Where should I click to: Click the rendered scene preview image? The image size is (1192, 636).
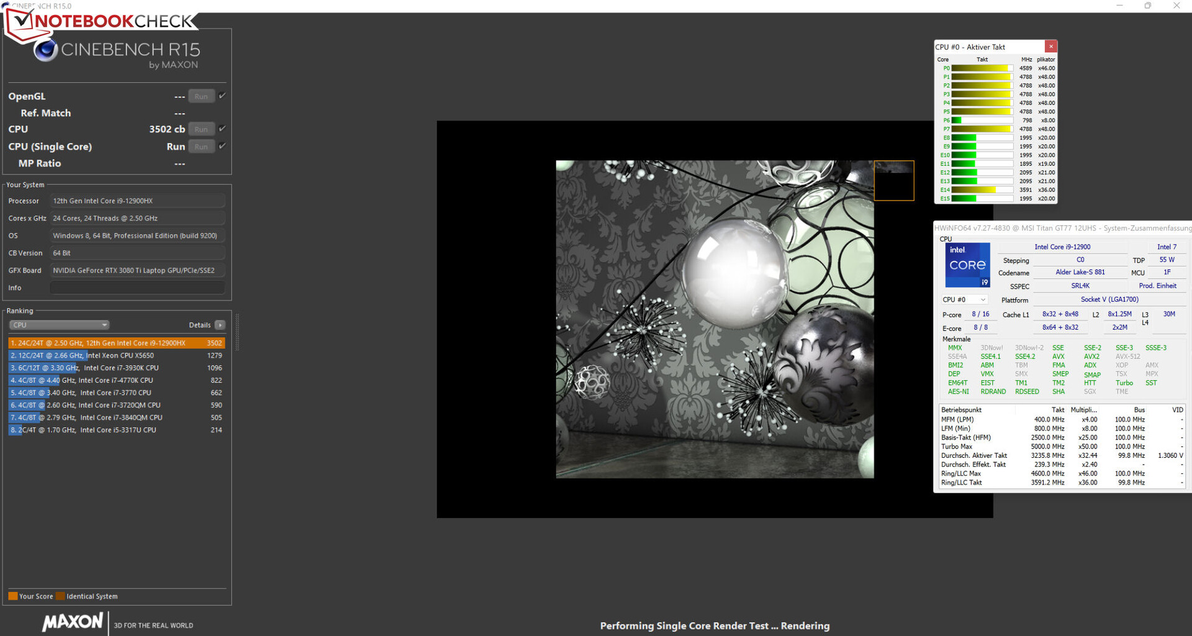pyautogui.click(x=715, y=319)
